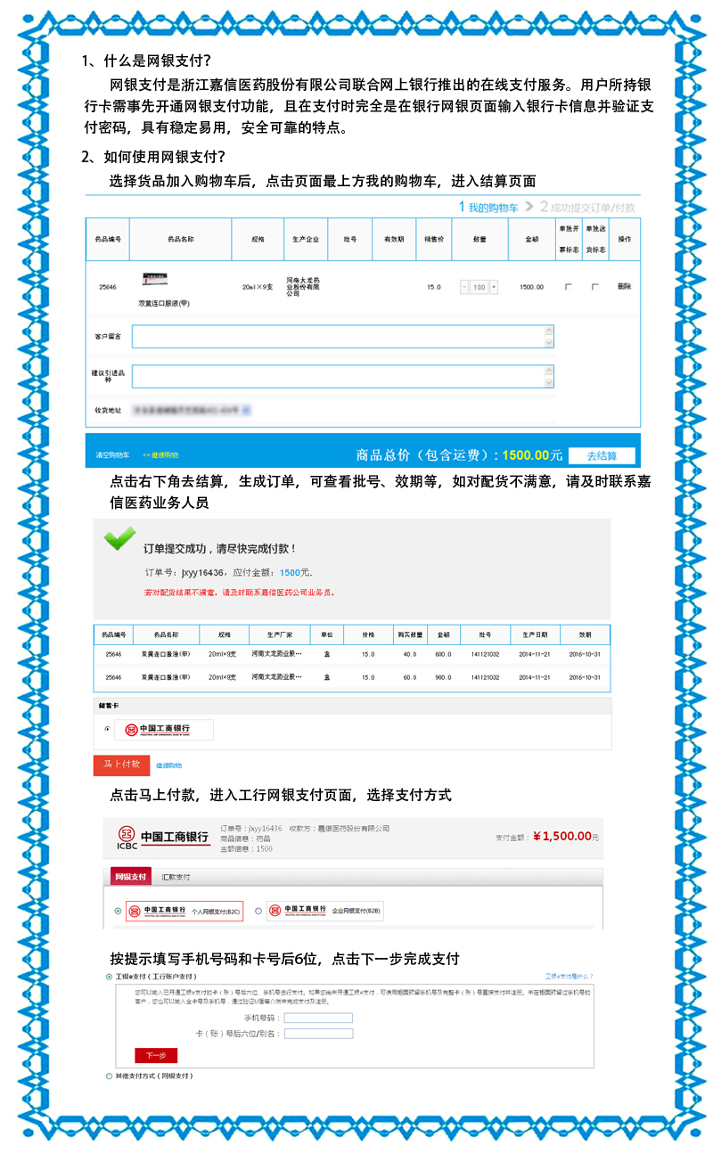Click the cart total 1500.00元
This screenshot has width=713, height=1170.
[x=533, y=455]
